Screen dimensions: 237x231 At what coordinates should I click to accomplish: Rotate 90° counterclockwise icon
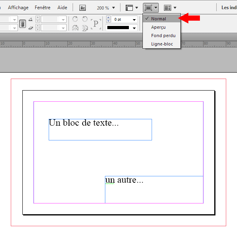pos(85,19)
